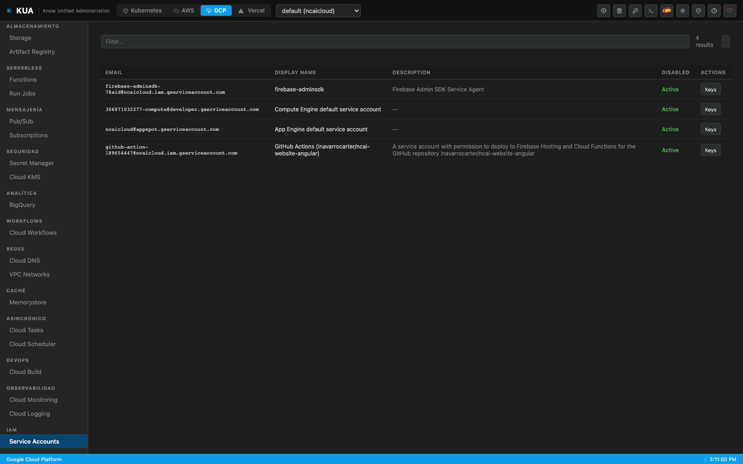Click the EMAIL column header
Image resolution: width=743 pixels, height=464 pixels.
(114, 72)
